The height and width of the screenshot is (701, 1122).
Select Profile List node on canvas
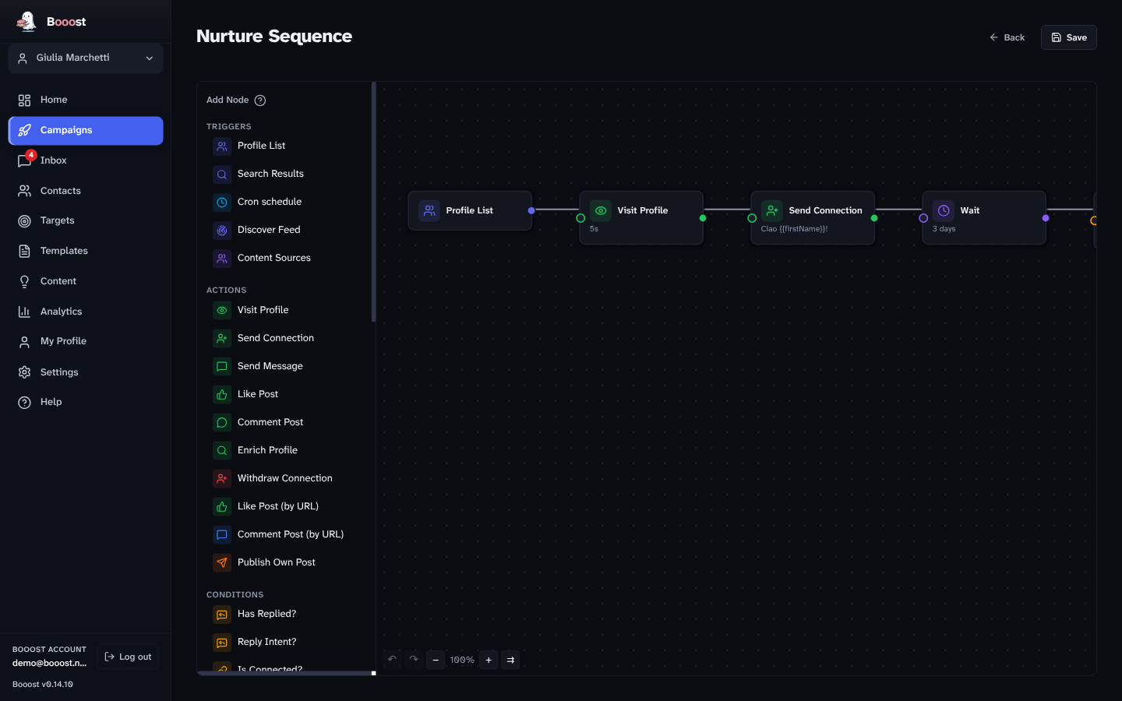pyautogui.click(x=470, y=210)
